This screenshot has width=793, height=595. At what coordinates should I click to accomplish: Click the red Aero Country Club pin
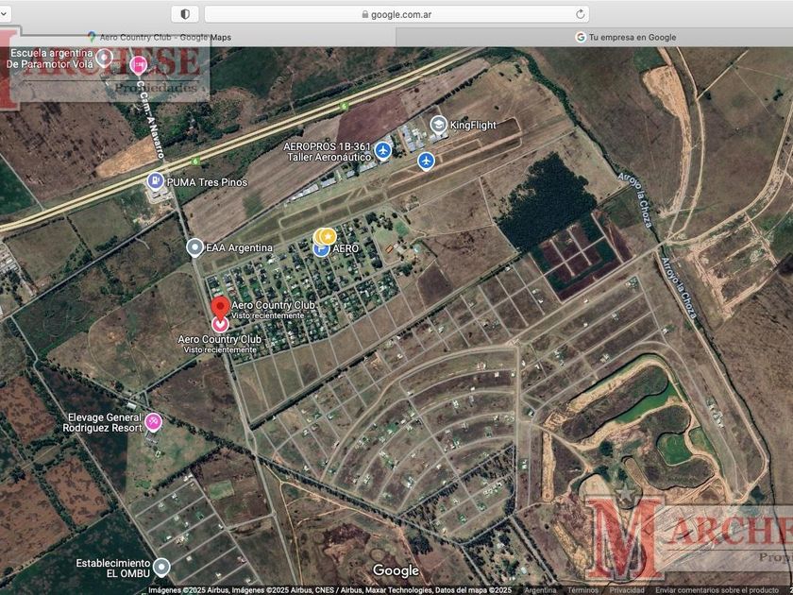220,308
